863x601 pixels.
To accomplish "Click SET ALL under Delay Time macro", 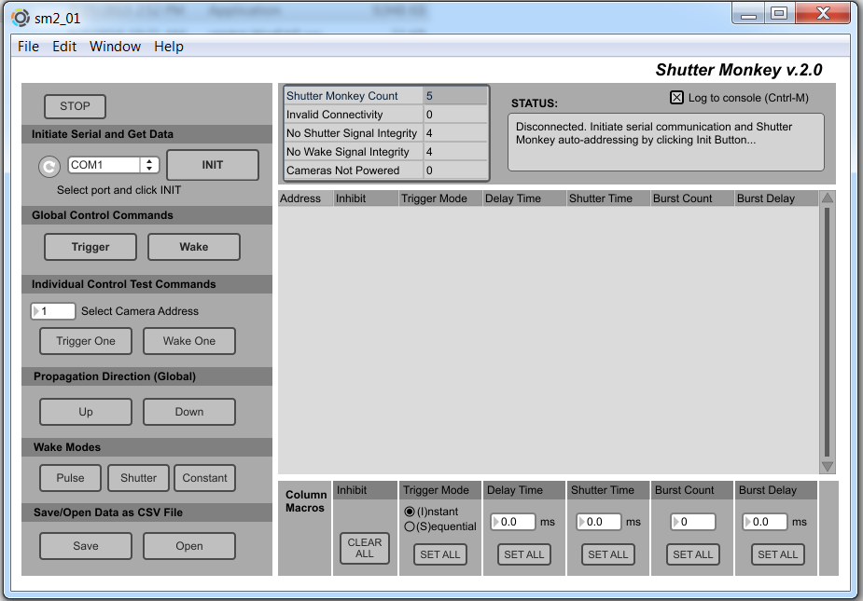I will (x=524, y=554).
